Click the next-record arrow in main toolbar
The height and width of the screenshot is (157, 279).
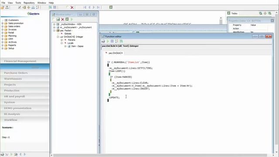(94, 7)
